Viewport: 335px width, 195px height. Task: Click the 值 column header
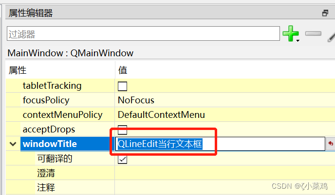click(x=123, y=70)
